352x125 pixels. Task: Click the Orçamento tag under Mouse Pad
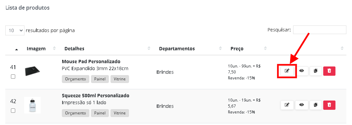(75, 79)
